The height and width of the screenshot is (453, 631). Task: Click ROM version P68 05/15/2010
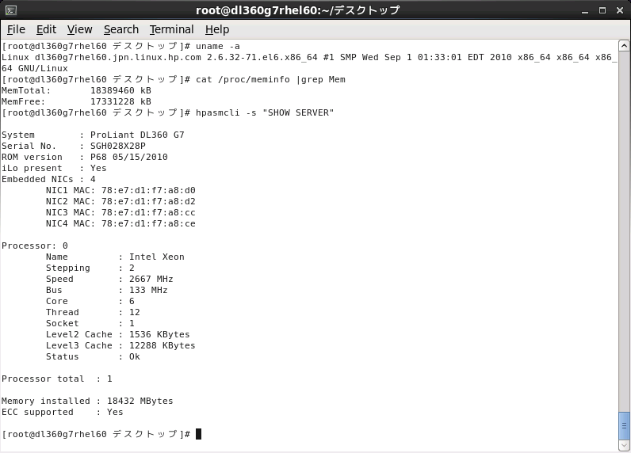(128, 157)
